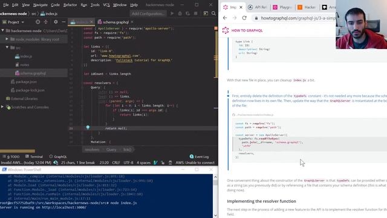The image size is (387, 218).
Task: Click the background tasks icon beside Invalid AWS
Action: 56,163
